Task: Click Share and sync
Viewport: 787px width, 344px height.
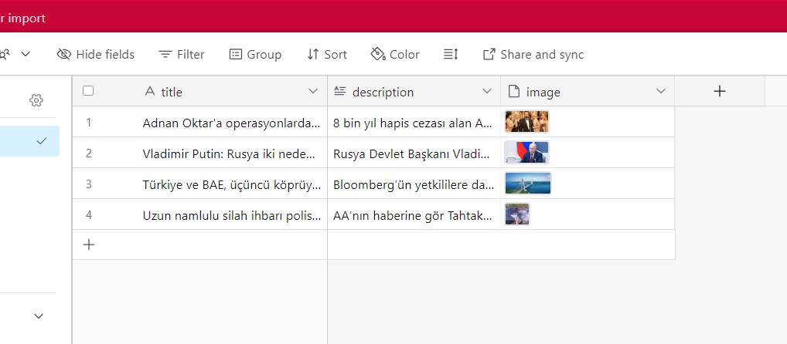Action: pos(533,54)
